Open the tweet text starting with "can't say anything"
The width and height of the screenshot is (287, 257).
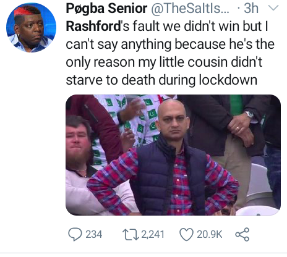pos(170,44)
